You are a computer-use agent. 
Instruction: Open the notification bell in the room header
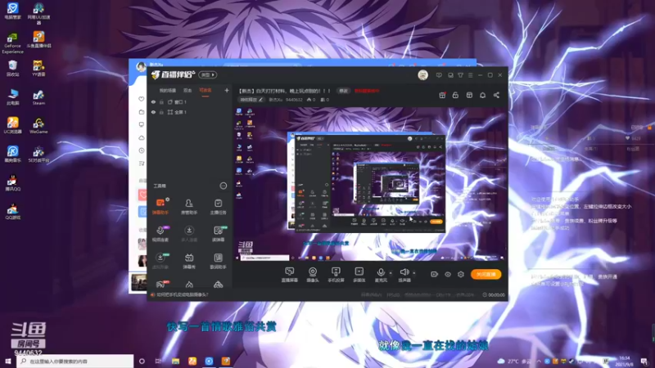pos(482,95)
